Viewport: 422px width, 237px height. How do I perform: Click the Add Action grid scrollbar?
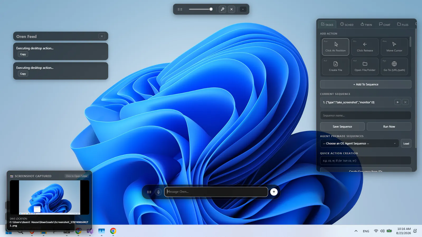410,42
